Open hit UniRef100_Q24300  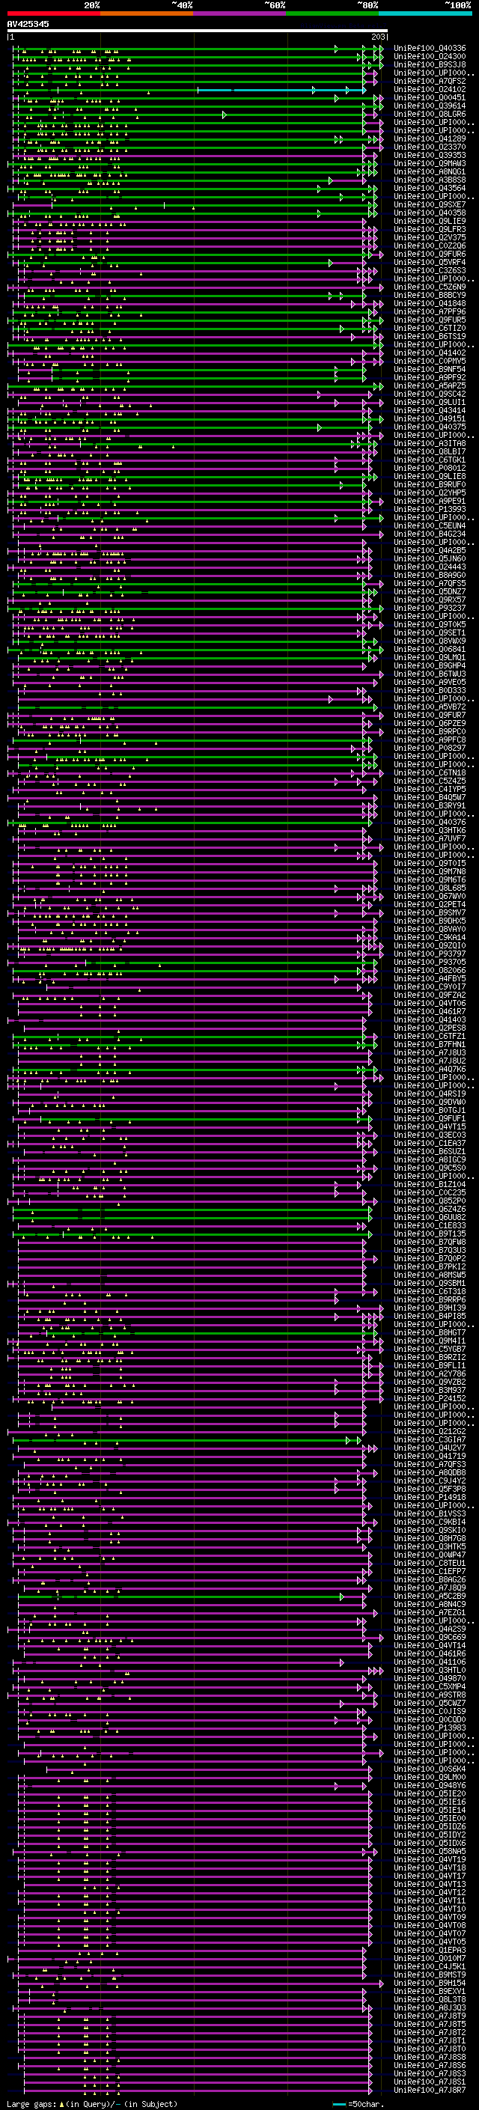(430, 57)
